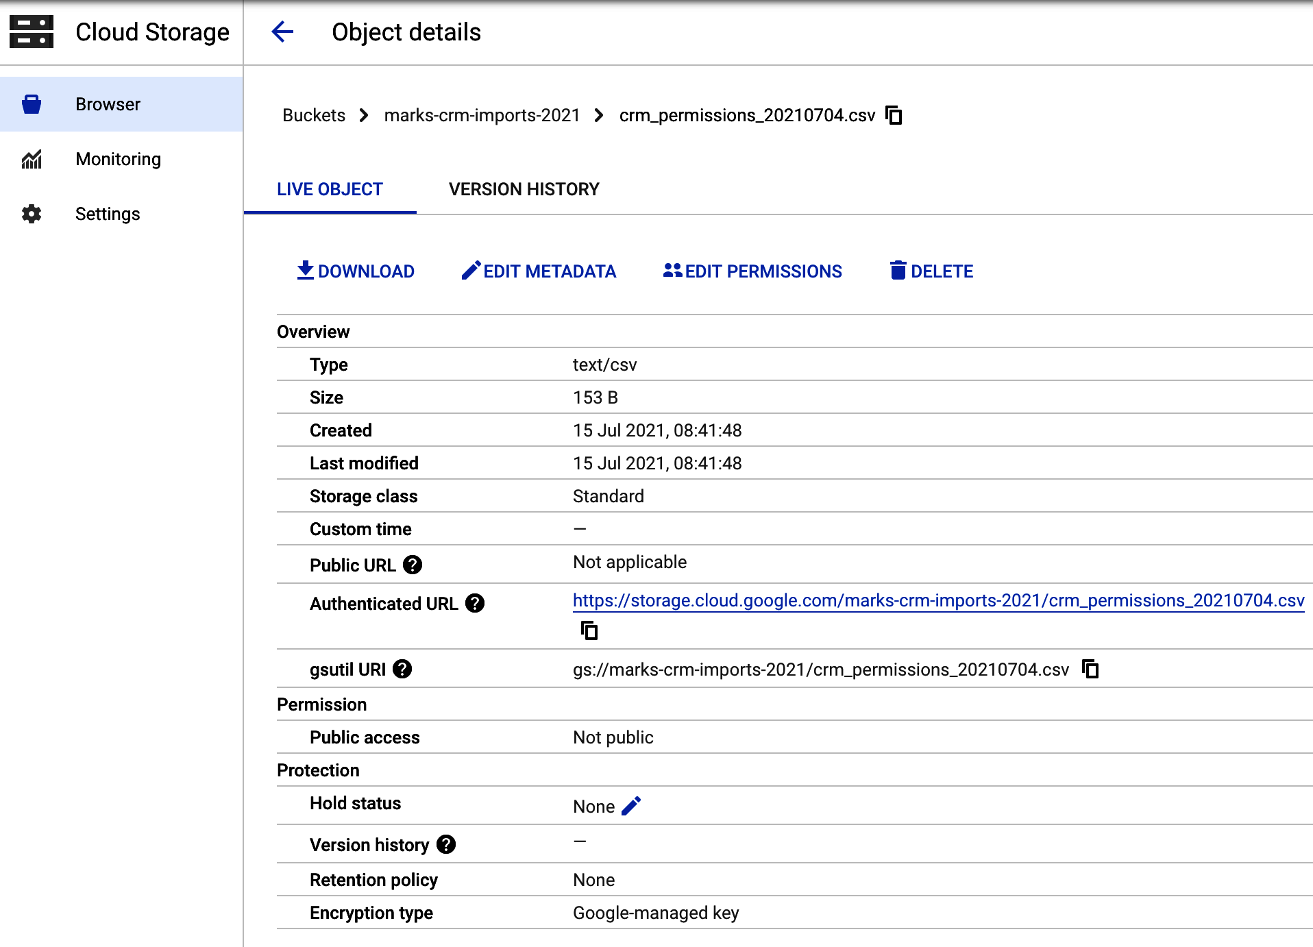Open Settings in the sidebar

pyautogui.click(x=121, y=214)
